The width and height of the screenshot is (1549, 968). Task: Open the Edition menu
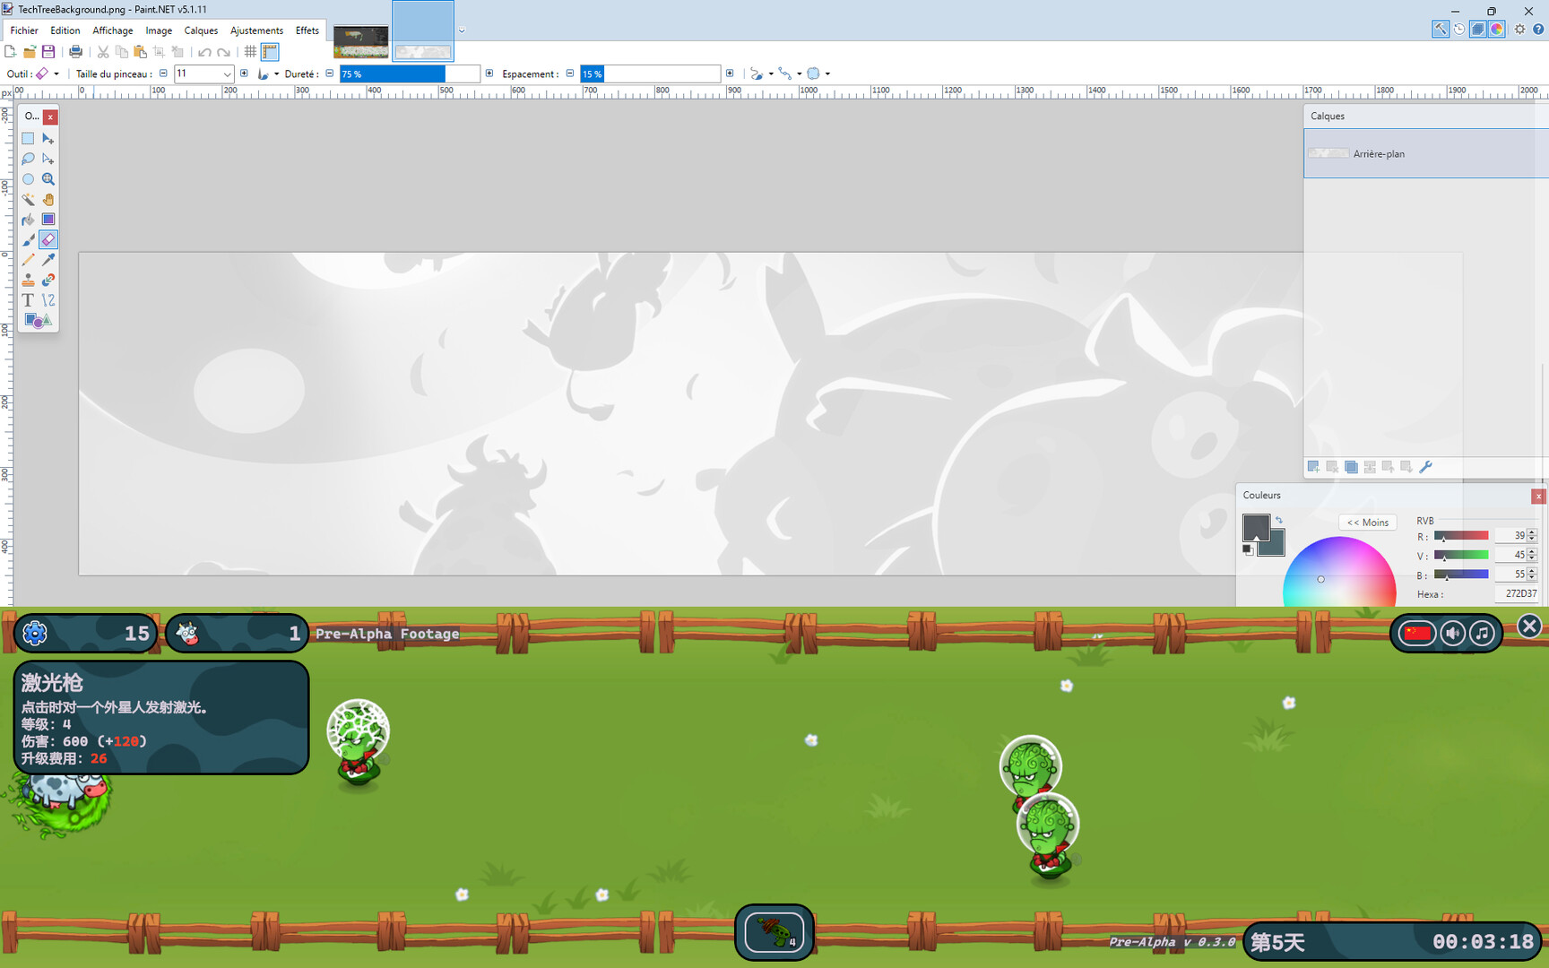pyautogui.click(x=65, y=30)
